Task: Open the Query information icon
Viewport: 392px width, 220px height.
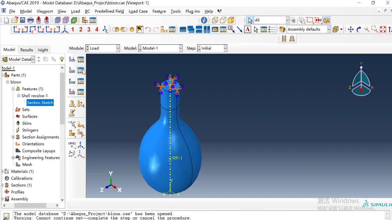Action: (x=204, y=20)
